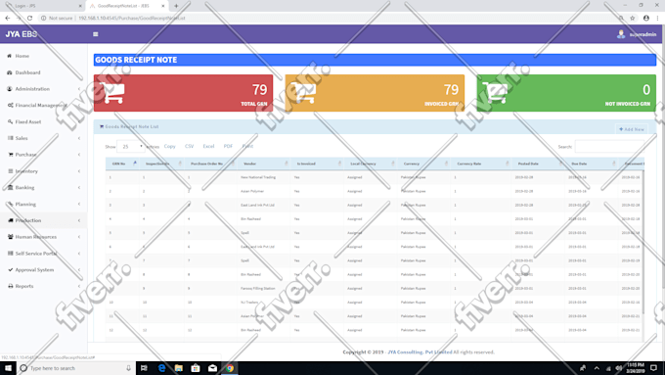Expand the Banking menu chevron
Viewport: 665px width, 375px height.
tap(79, 187)
